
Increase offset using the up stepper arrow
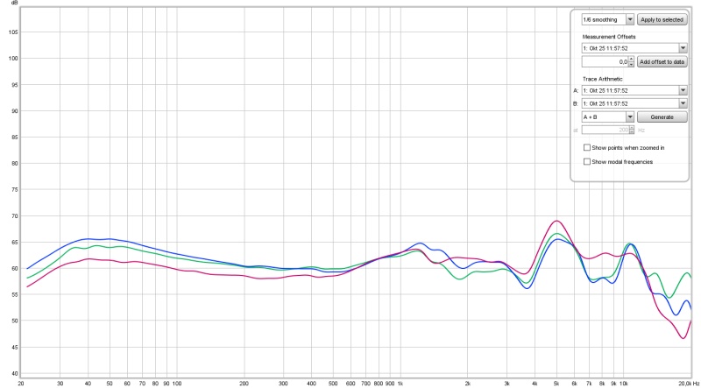tap(632, 60)
